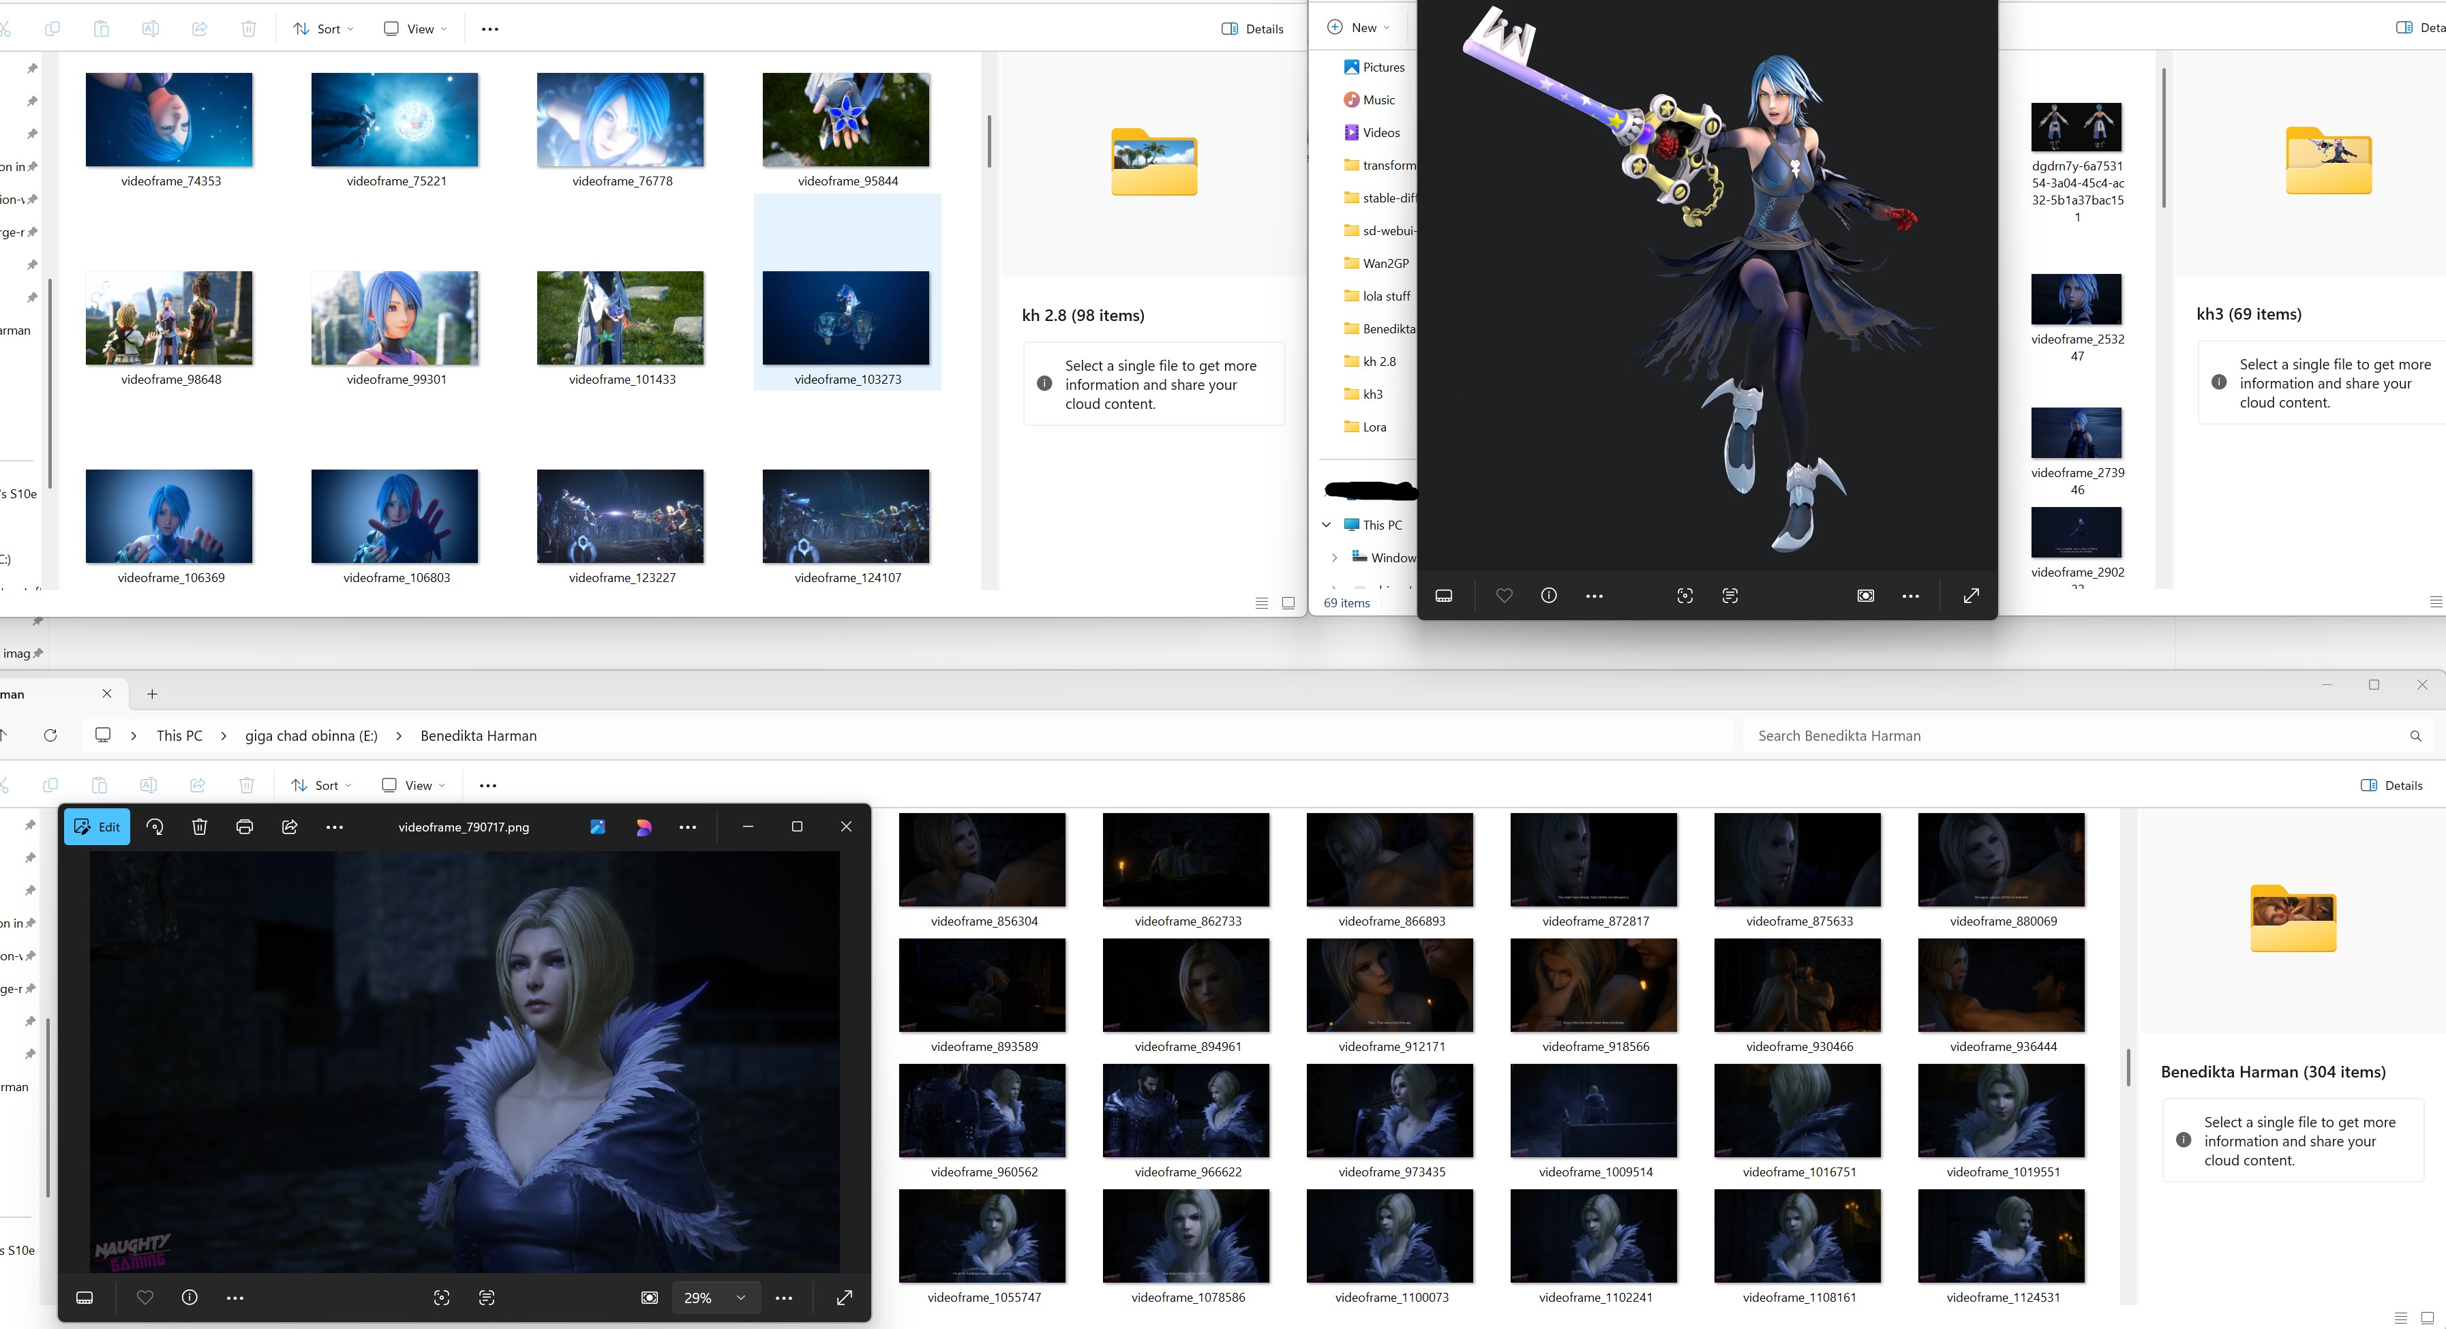Switch kh 2.8 window to large thumbnails view

(x=1288, y=602)
